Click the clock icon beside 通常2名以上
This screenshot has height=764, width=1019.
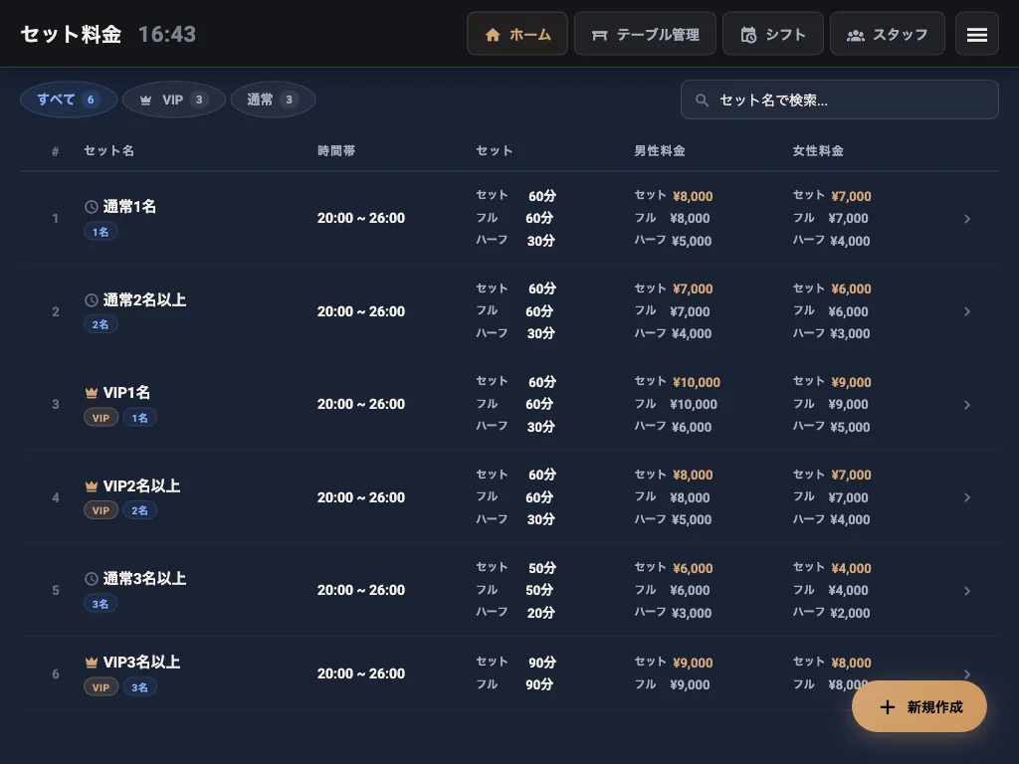92,300
